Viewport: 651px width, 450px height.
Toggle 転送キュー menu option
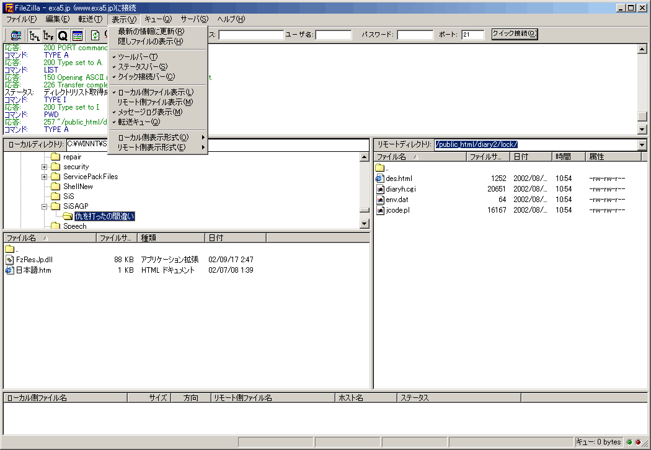coord(157,122)
